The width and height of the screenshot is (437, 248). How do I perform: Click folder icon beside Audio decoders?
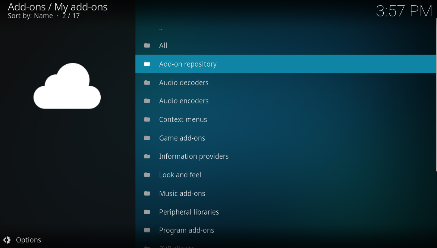(x=147, y=83)
